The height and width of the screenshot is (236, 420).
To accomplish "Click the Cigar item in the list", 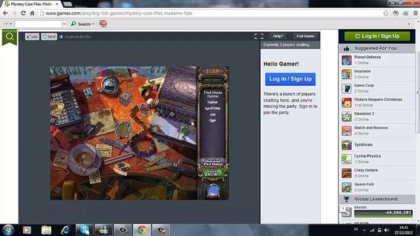I will [213, 121].
